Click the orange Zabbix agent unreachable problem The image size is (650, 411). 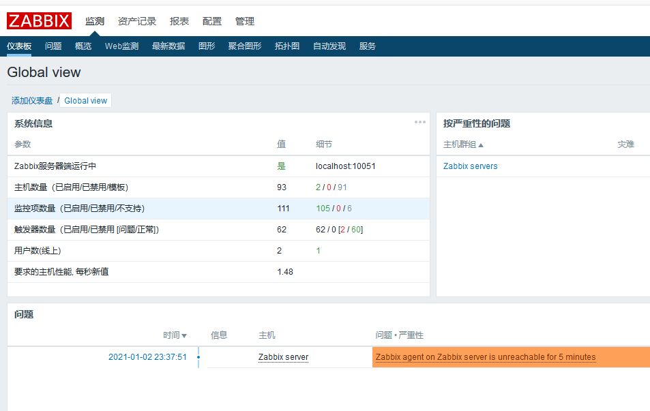486,357
